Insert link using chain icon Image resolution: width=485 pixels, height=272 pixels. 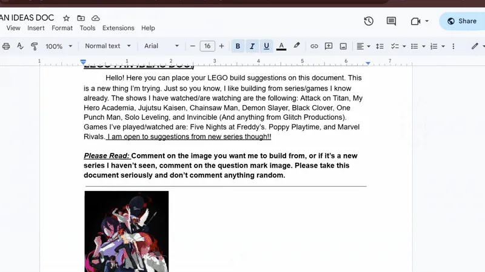click(314, 47)
